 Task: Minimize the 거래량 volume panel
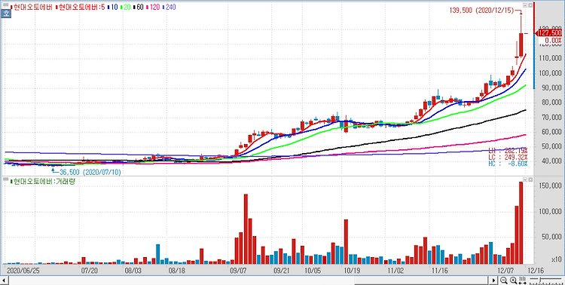524,179
